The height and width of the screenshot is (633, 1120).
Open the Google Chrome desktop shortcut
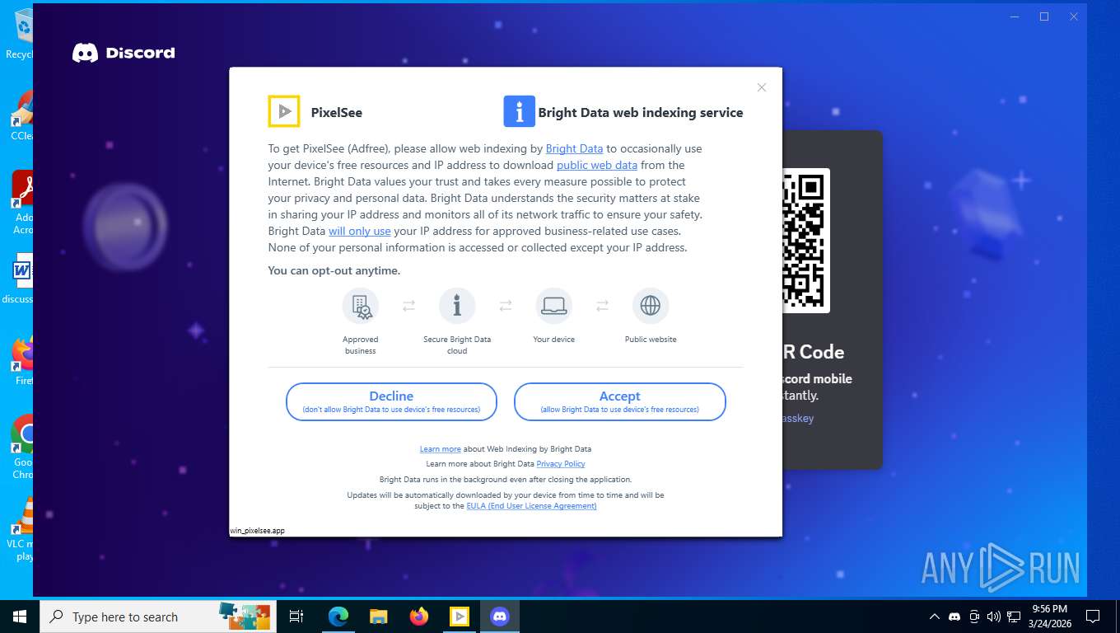[x=22, y=447]
